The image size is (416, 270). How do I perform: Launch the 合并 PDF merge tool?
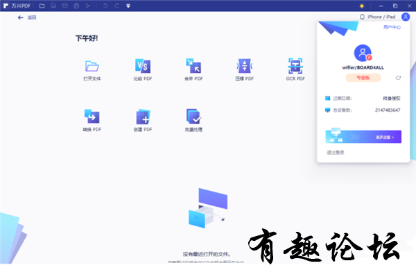193,70
